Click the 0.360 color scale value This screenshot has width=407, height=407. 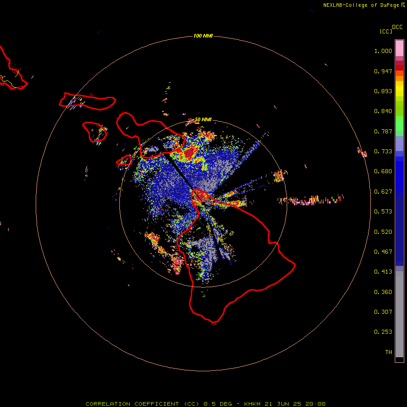(383, 292)
